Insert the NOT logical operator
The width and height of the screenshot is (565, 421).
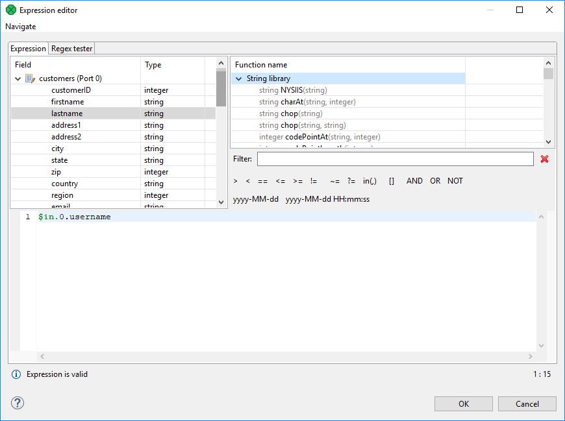455,181
